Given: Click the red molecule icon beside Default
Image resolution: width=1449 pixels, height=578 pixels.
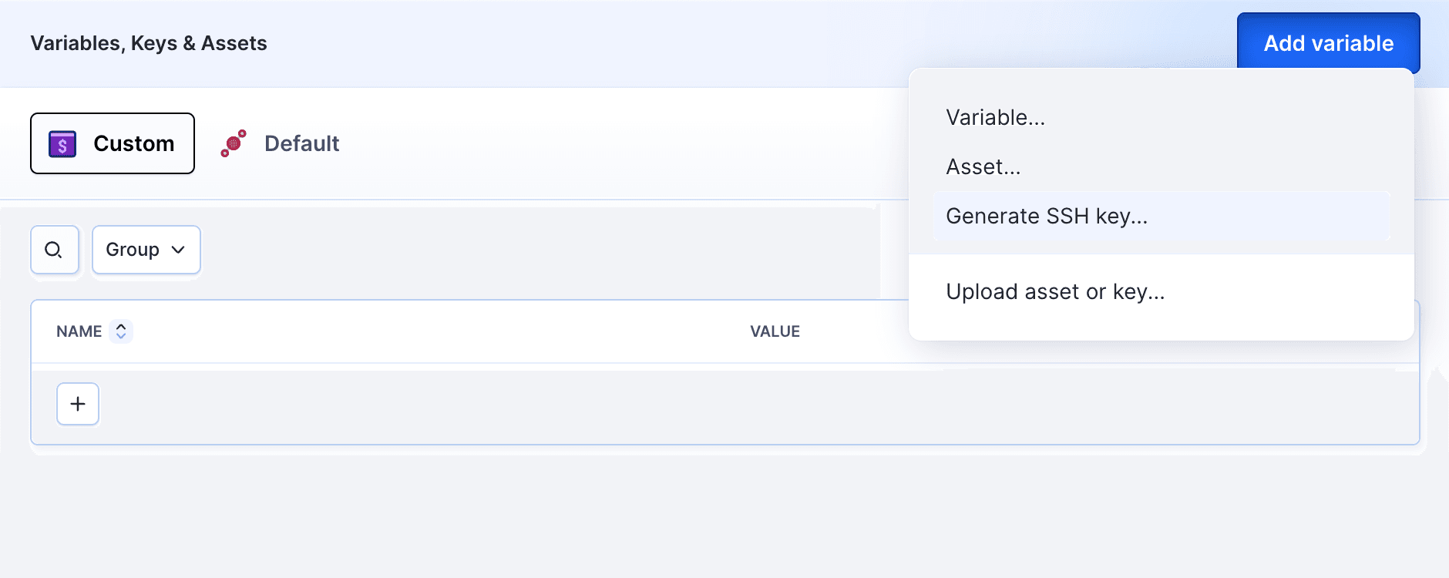Looking at the screenshot, I should coord(233,143).
